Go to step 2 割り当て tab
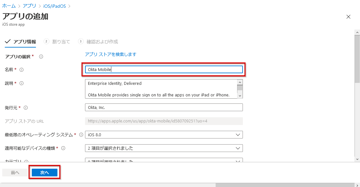 coord(57,42)
